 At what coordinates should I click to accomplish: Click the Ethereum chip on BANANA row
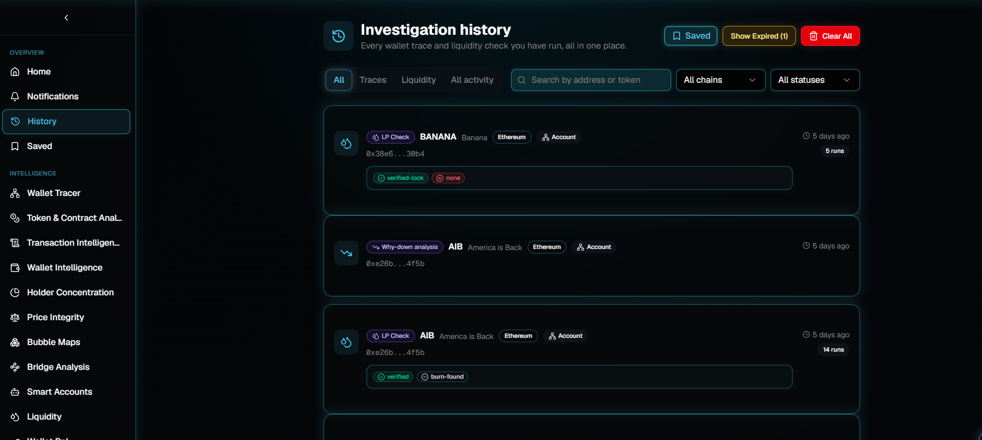[x=512, y=137]
